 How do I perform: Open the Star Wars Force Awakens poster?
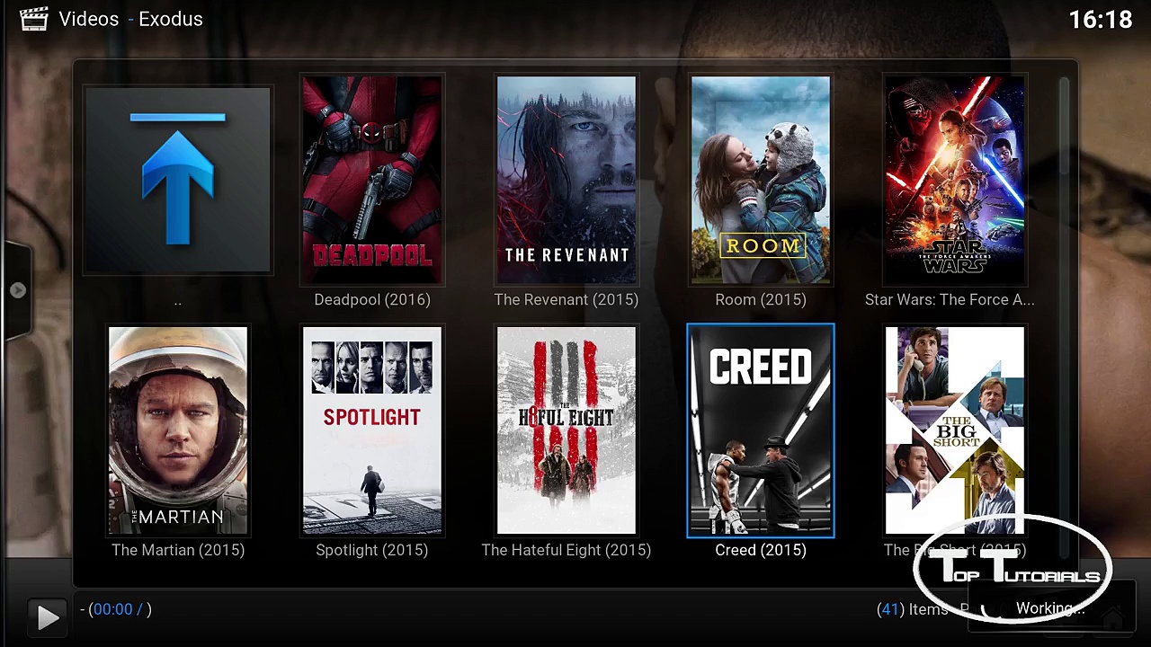[x=954, y=180]
